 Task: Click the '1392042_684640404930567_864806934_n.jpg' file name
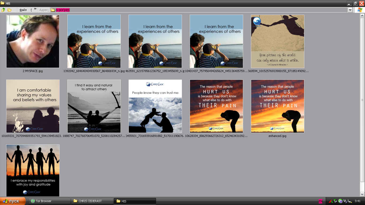[x=94, y=71]
